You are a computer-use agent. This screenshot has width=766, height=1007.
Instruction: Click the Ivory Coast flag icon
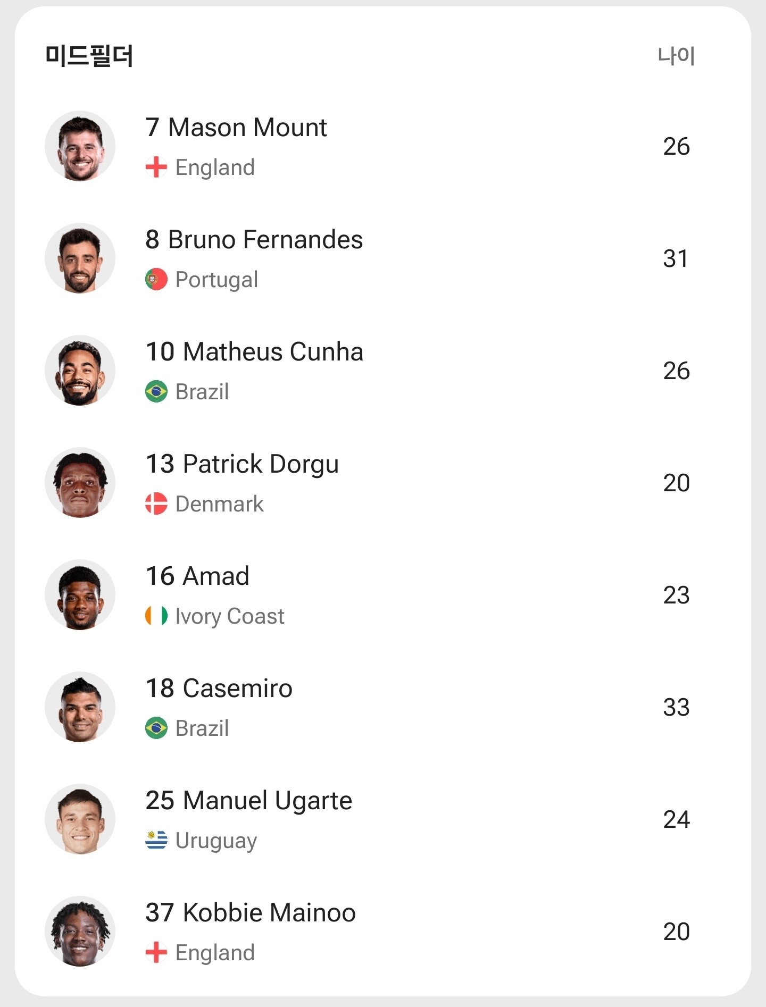click(156, 616)
